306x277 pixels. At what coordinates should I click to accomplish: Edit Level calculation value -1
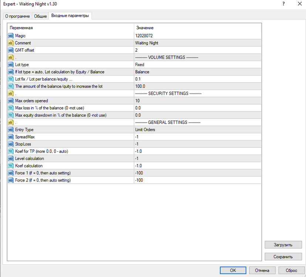pos(198,158)
